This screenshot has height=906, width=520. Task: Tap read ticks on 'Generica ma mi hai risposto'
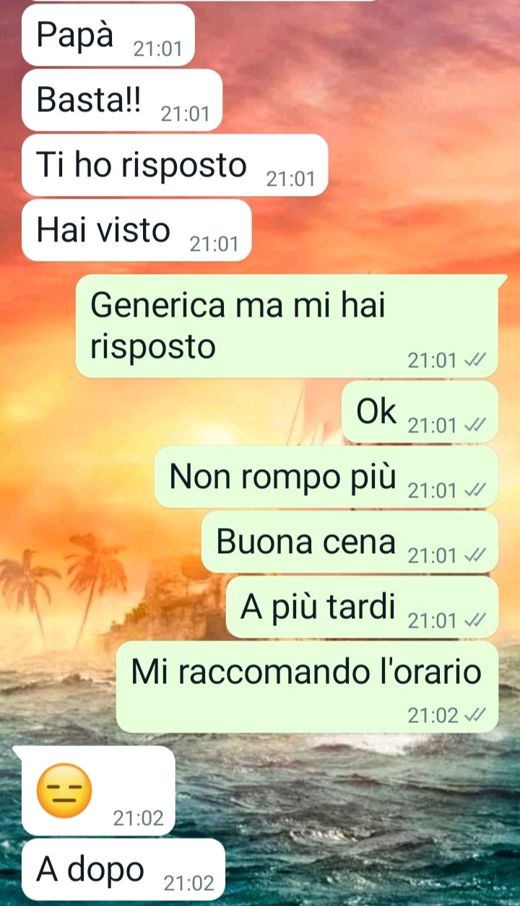(474, 361)
